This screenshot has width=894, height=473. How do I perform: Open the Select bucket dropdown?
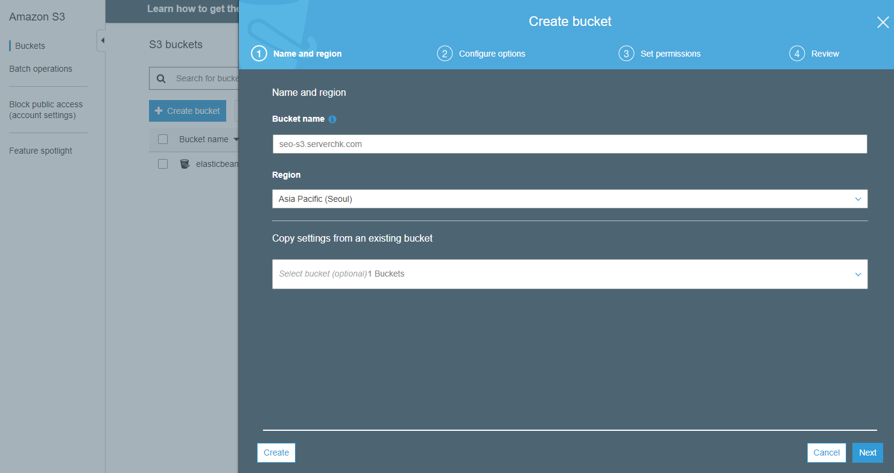click(569, 274)
